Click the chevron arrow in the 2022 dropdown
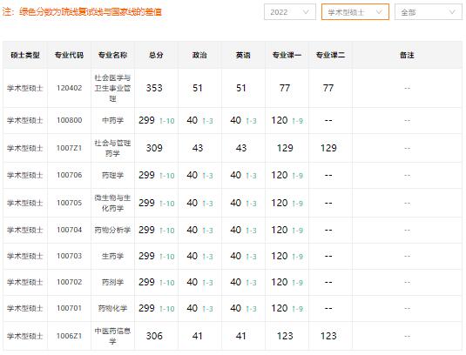The height and width of the screenshot is (355, 466). 306,12
